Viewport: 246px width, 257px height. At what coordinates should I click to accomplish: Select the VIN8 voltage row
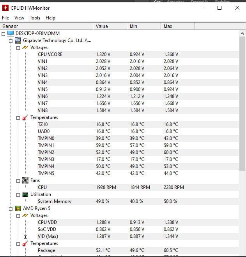pyautogui.click(x=138, y=110)
